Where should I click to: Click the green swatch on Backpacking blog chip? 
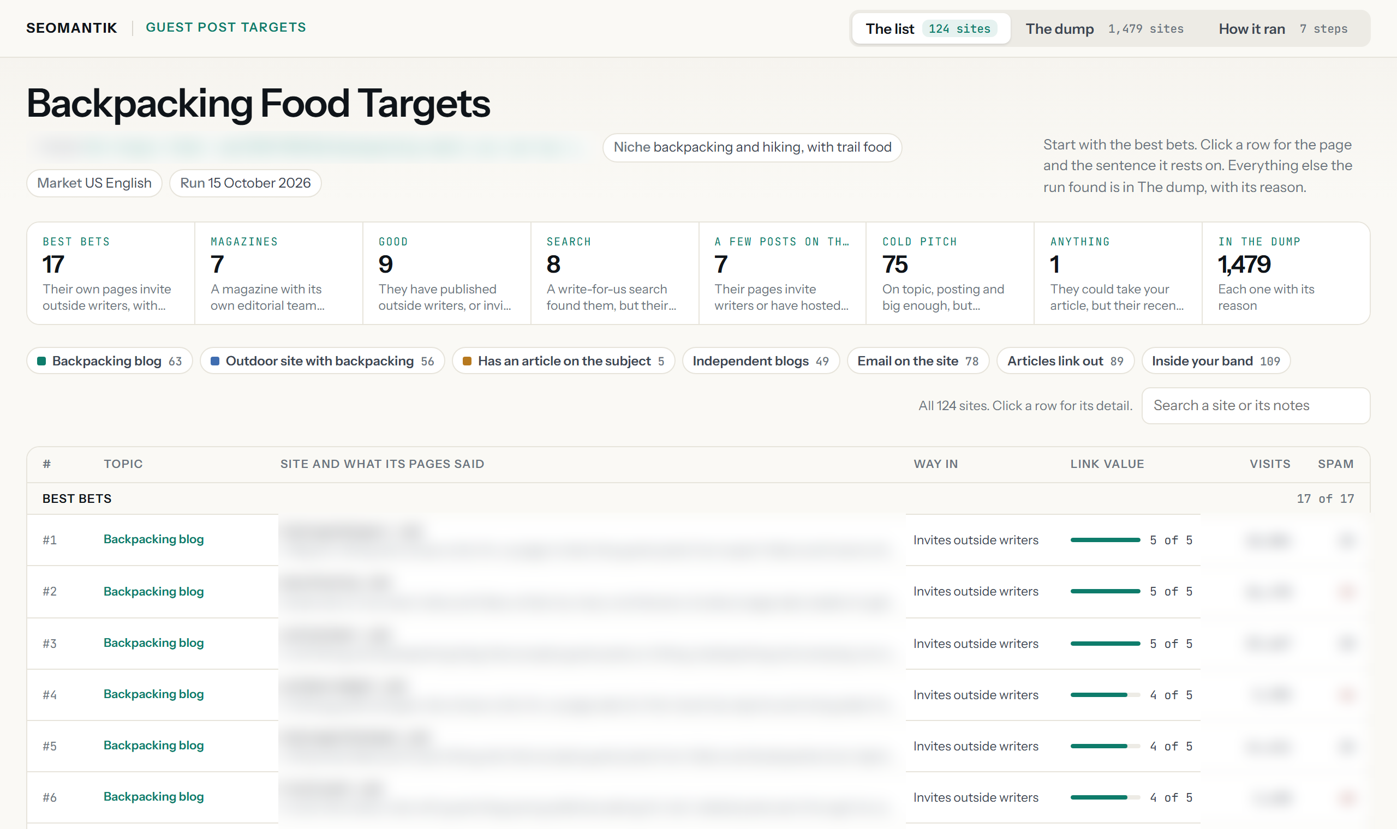[x=41, y=361]
